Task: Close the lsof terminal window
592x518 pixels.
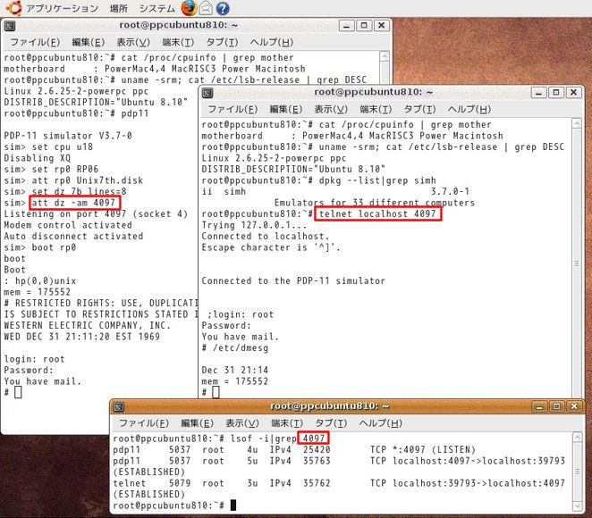Action: tap(574, 406)
